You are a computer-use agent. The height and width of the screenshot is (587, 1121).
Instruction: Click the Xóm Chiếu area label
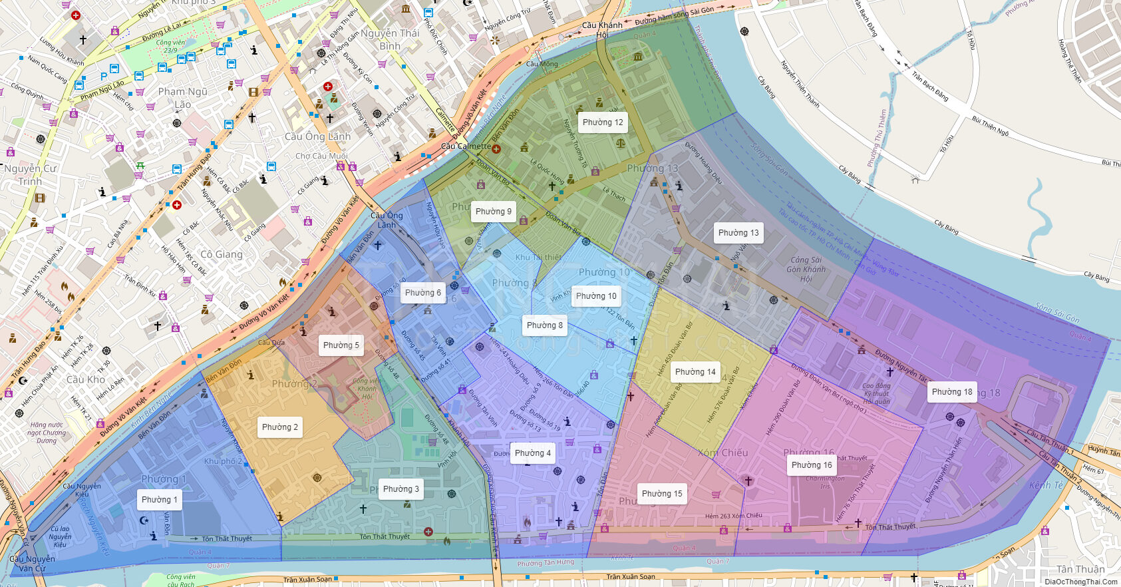tap(723, 453)
